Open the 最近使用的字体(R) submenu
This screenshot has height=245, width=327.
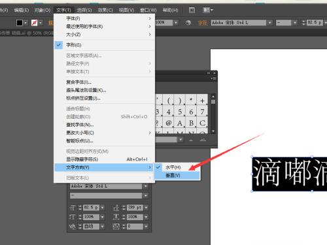[104, 26]
